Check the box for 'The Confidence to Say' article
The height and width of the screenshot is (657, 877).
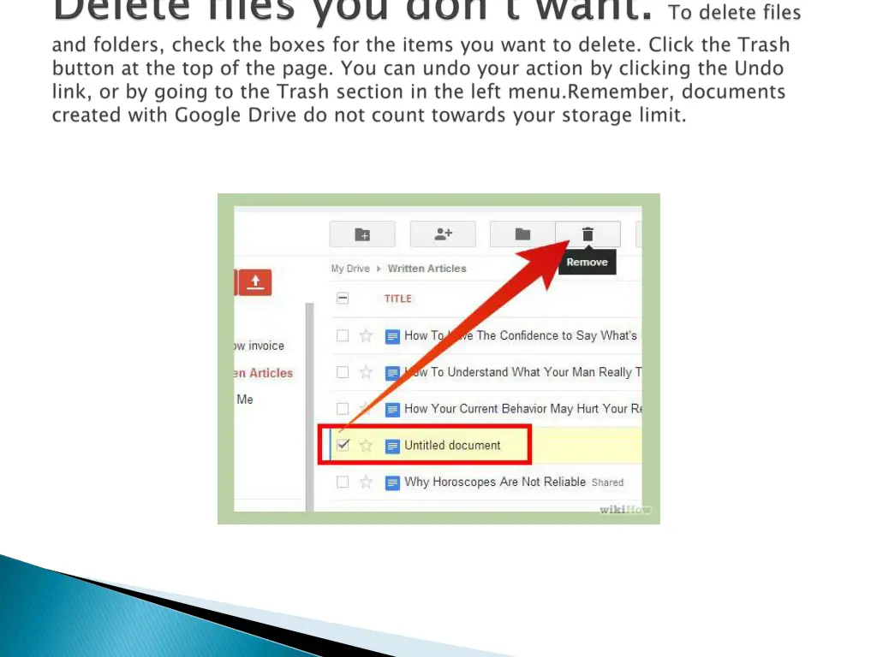click(343, 335)
